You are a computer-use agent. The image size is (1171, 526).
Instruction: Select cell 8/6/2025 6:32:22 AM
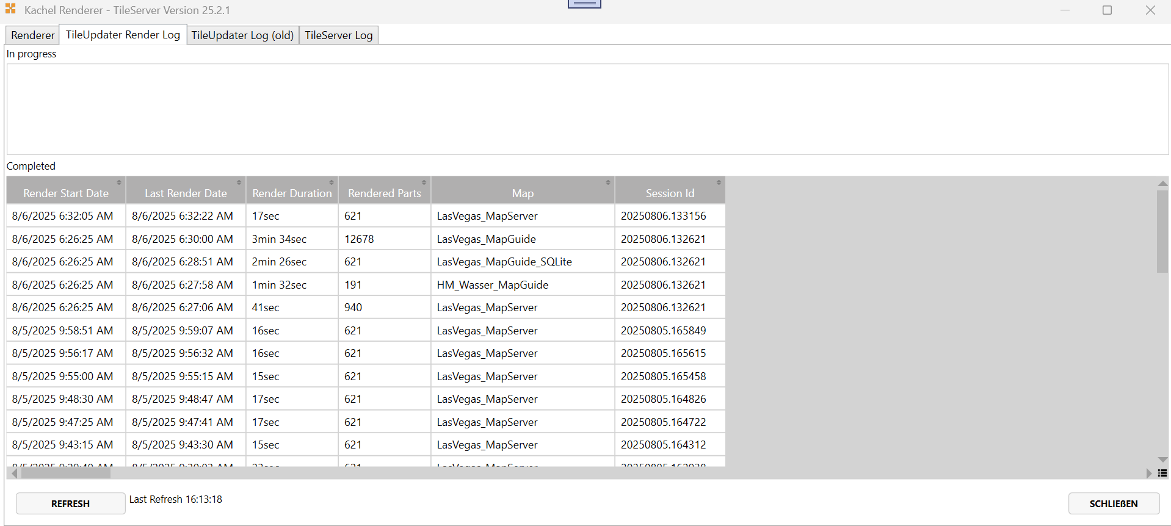coord(186,216)
